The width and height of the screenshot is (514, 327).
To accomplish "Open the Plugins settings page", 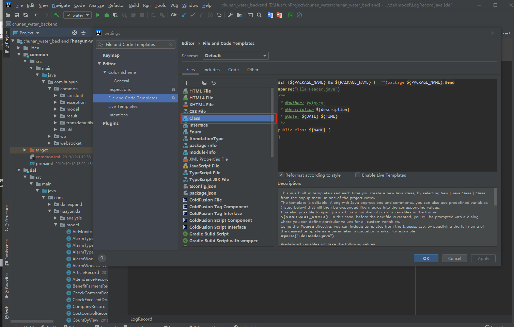I will (111, 123).
